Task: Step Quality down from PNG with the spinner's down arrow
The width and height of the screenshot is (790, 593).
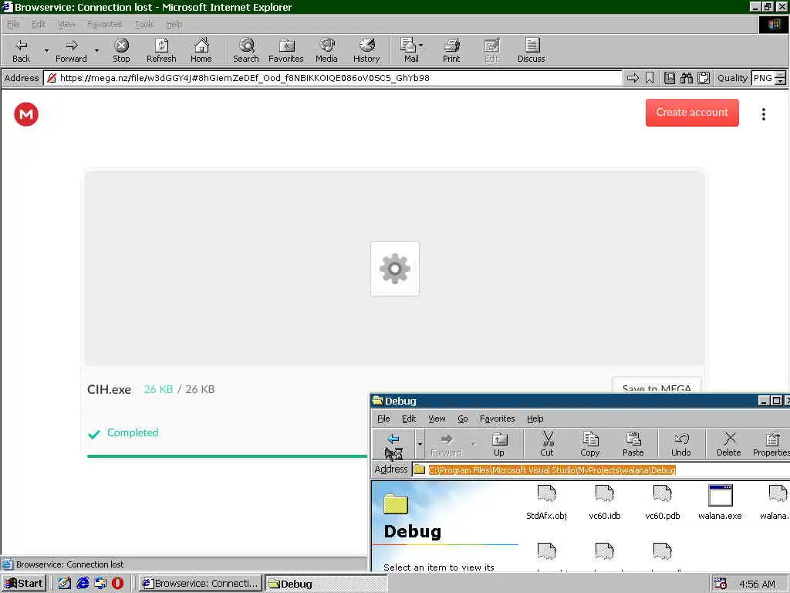Action: (x=780, y=81)
